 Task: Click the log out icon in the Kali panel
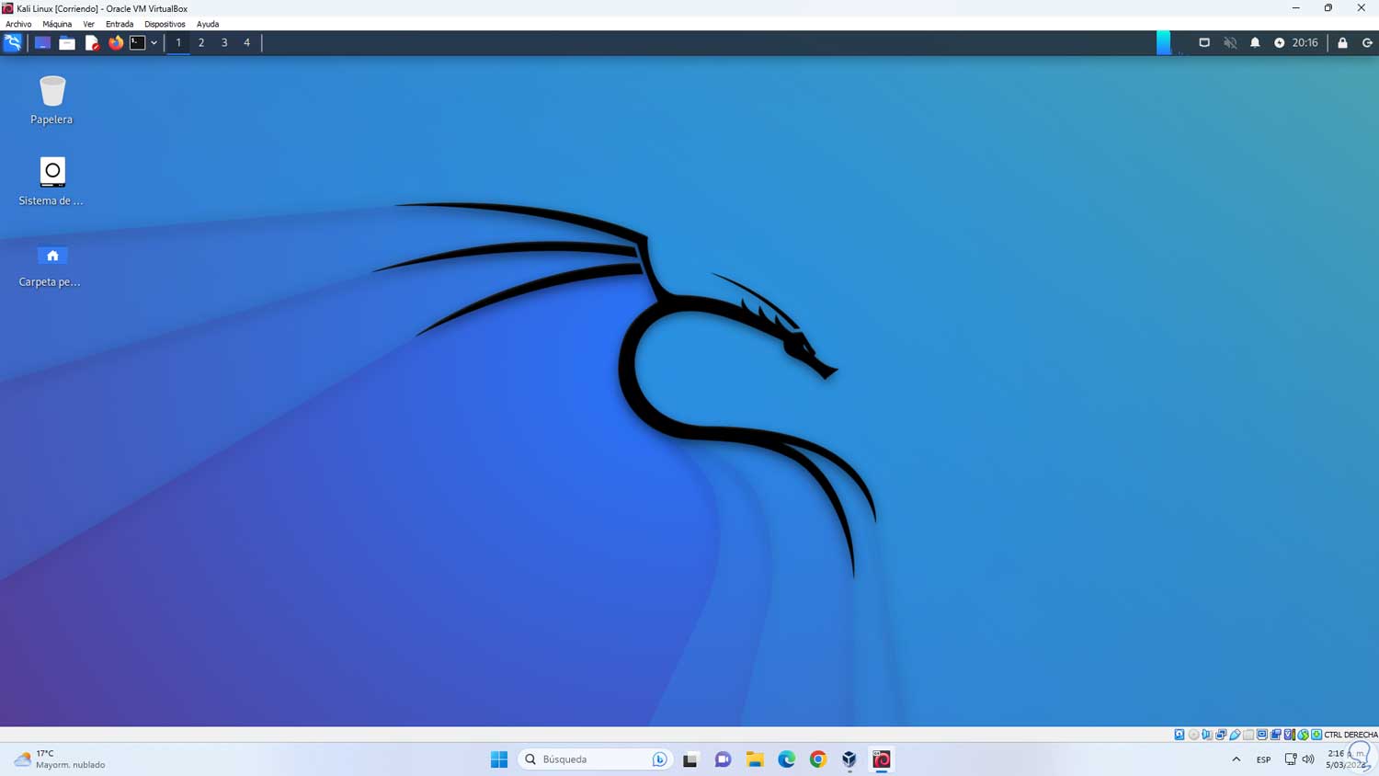point(1367,42)
